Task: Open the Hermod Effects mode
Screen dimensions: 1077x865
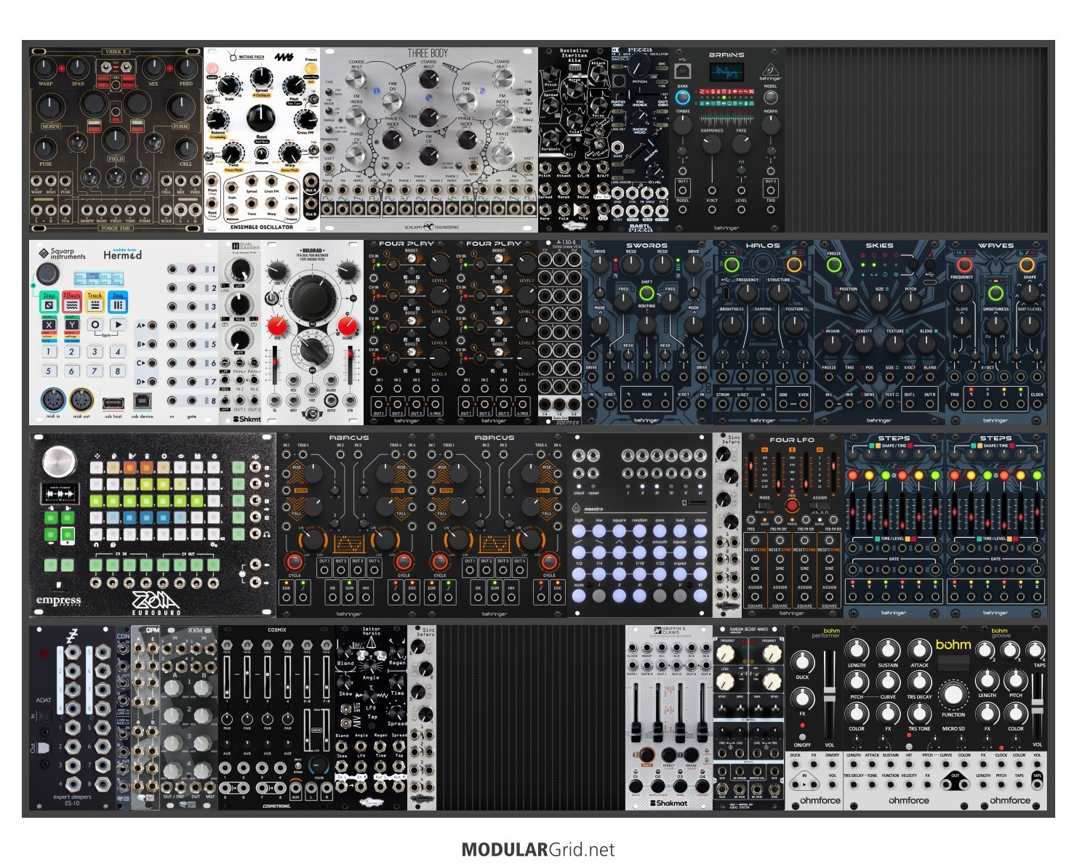Action: 72,302
